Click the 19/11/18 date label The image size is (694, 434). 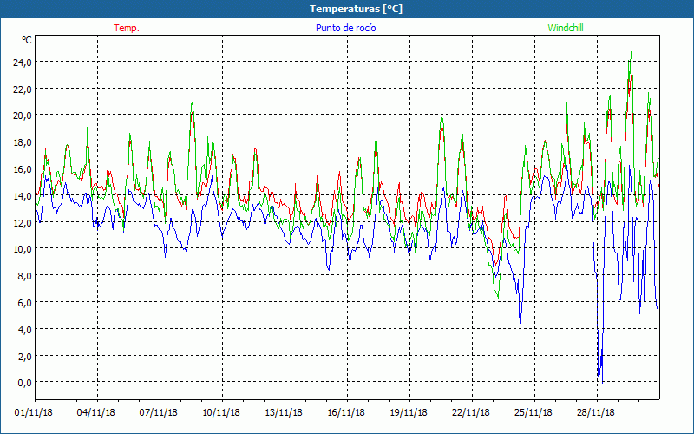tap(409, 413)
